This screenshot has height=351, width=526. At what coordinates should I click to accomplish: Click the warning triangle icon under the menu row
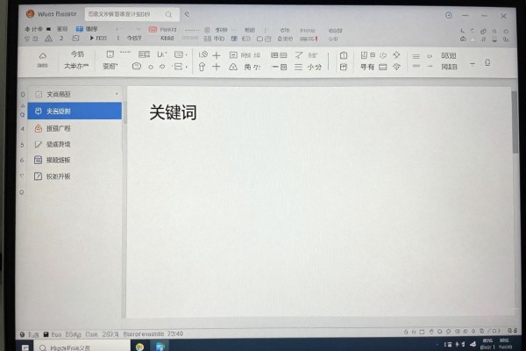(x=48, y=39)
